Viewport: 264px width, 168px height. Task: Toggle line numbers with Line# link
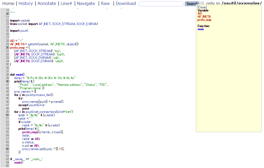coord(66,3)
